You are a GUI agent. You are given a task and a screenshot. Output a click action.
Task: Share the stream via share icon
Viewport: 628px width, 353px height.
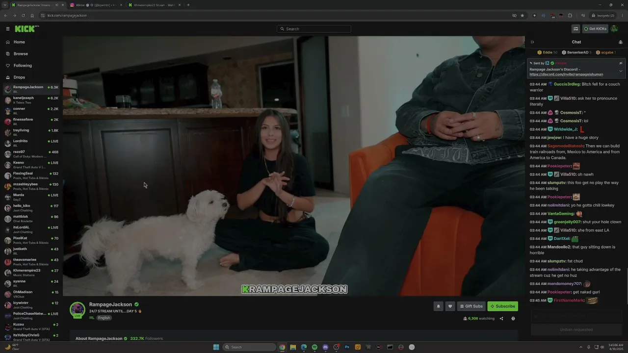501,319
